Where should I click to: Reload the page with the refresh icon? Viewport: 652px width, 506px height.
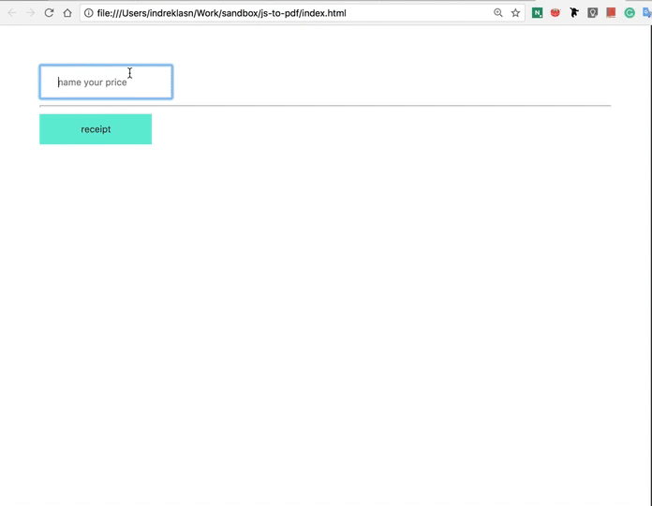[49, 13]
